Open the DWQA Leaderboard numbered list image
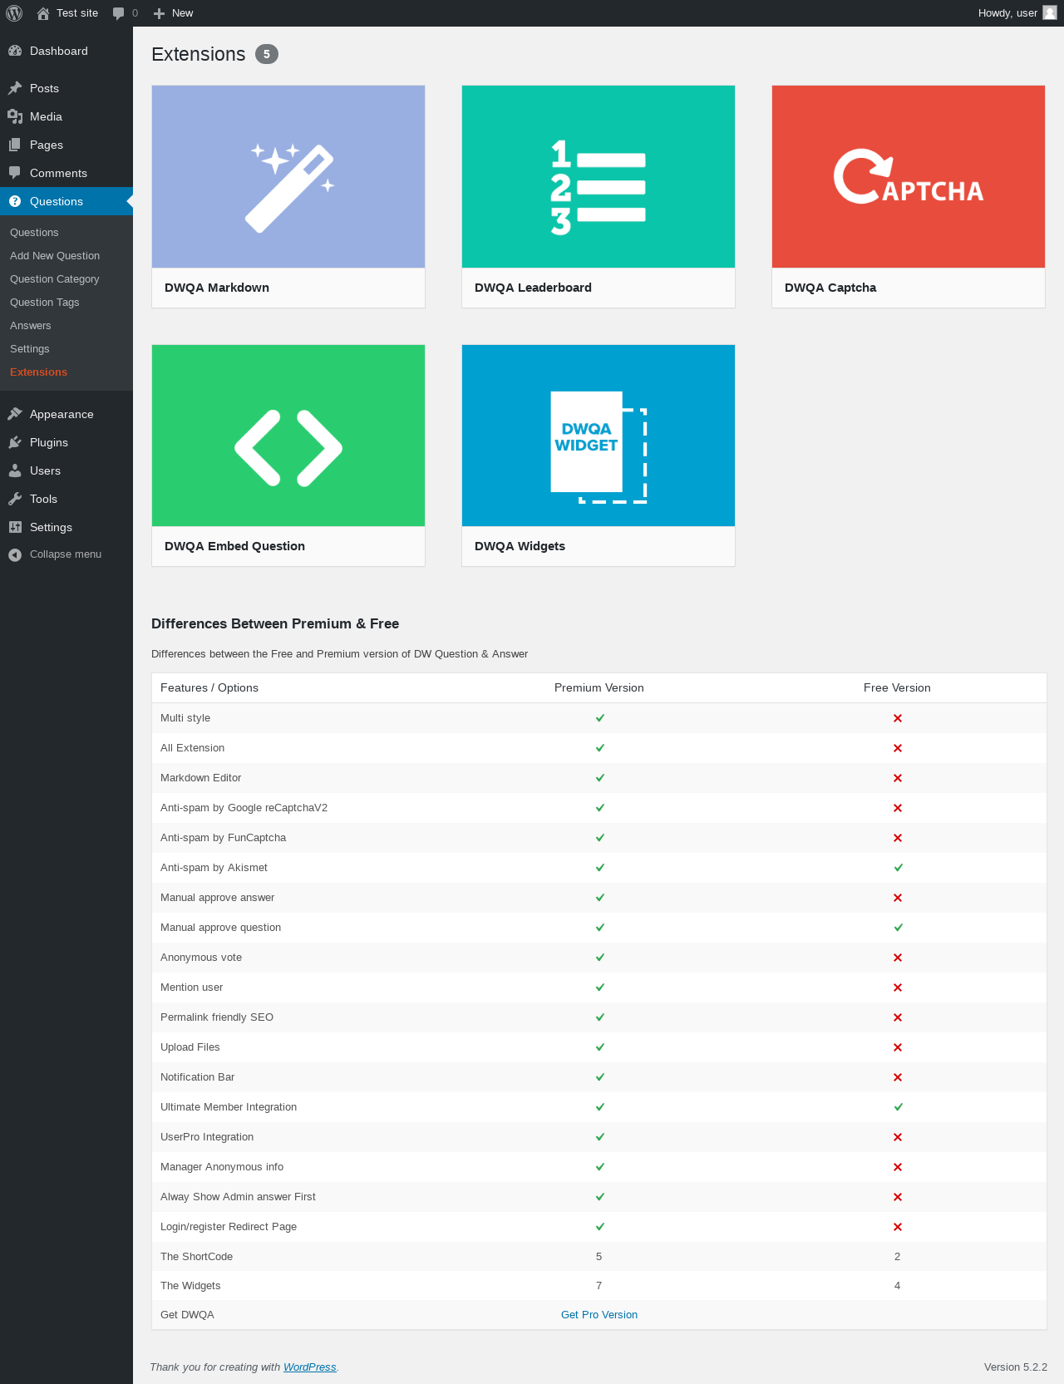Image resolution: width=1064 pixels, height=1384 pixels. coord(598,176)
